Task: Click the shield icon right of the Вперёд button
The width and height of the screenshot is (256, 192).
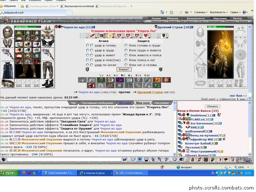Action: point(161,70)
